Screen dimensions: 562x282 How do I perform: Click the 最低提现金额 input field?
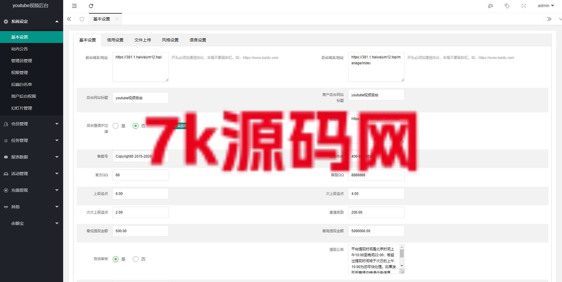pos(140,231)
